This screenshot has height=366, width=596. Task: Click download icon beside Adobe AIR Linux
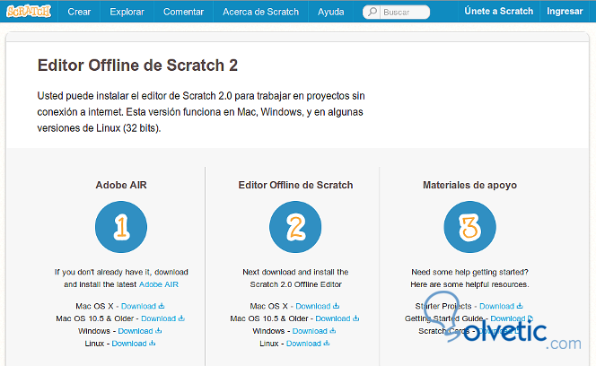[152, 344]
